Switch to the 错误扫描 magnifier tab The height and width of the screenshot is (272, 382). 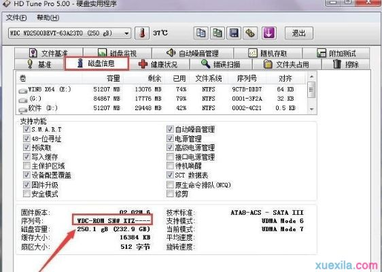pyautogui.click(x=221, y=65)
